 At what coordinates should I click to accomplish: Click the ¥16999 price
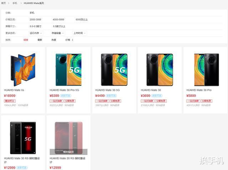coord(10,96)
